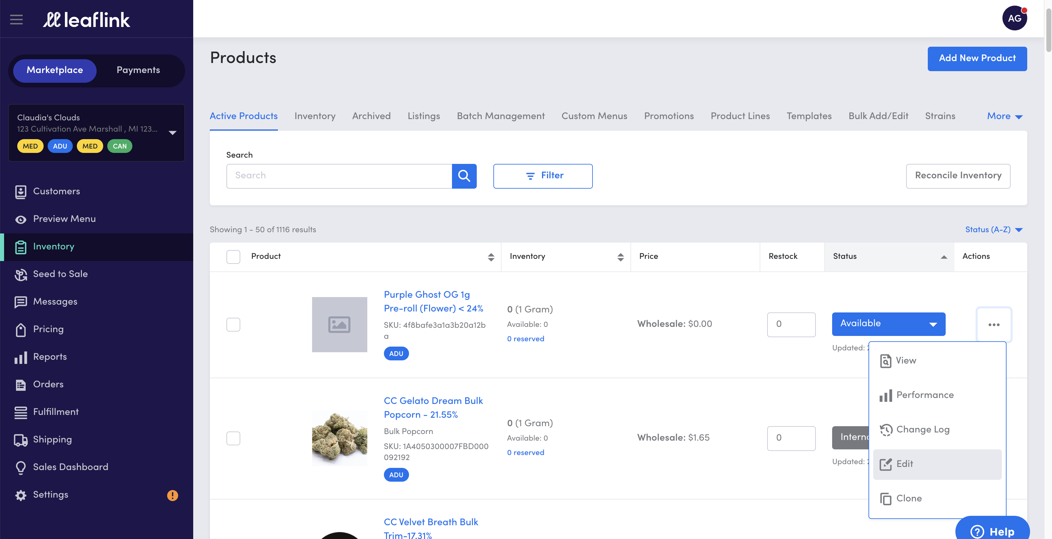
Task: Open the hamburger menu icon
Action: (16, 19)
